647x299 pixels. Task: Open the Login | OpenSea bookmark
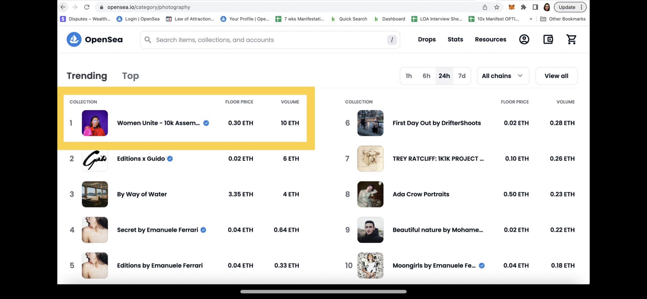coord(138,19)
